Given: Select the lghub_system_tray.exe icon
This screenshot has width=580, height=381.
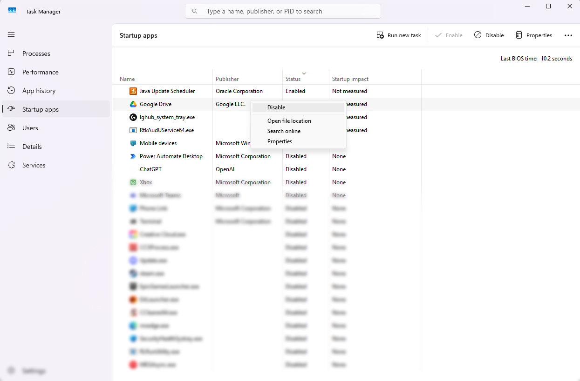Looking at the screenshot, I should (133, 117).
